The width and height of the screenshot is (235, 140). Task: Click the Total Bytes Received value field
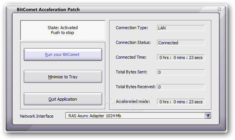181,87
